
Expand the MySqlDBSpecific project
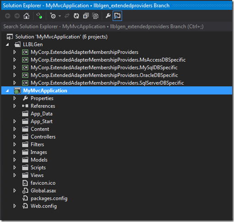[15, 67]
